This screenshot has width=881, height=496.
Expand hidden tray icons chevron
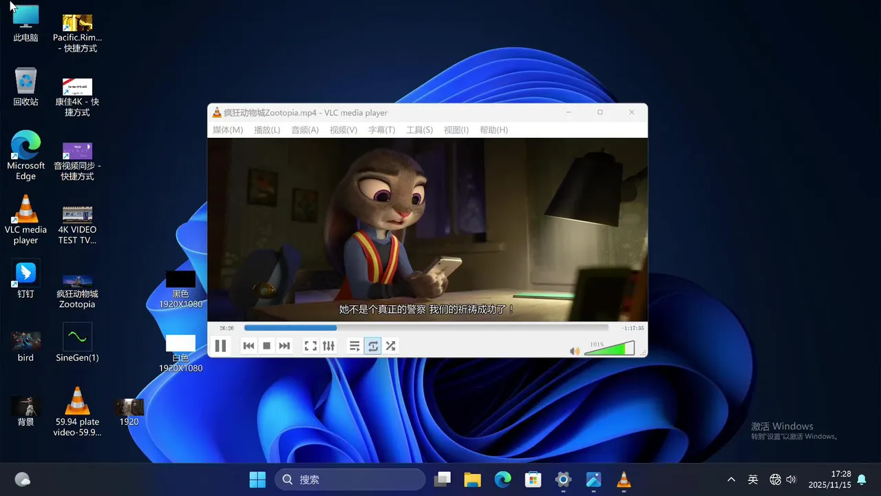pos(731,479)
